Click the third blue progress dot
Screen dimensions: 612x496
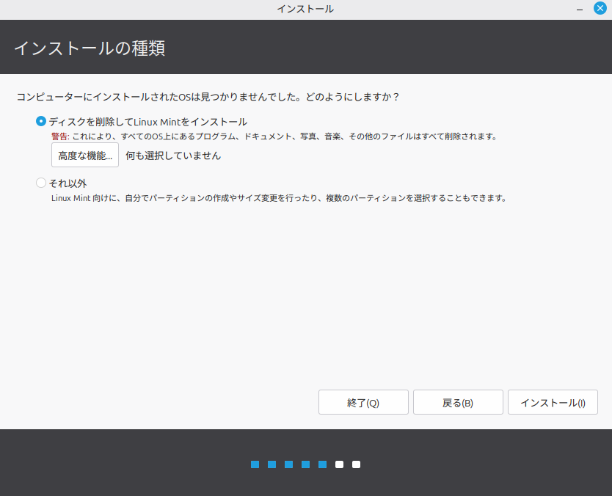click(288, 464)
